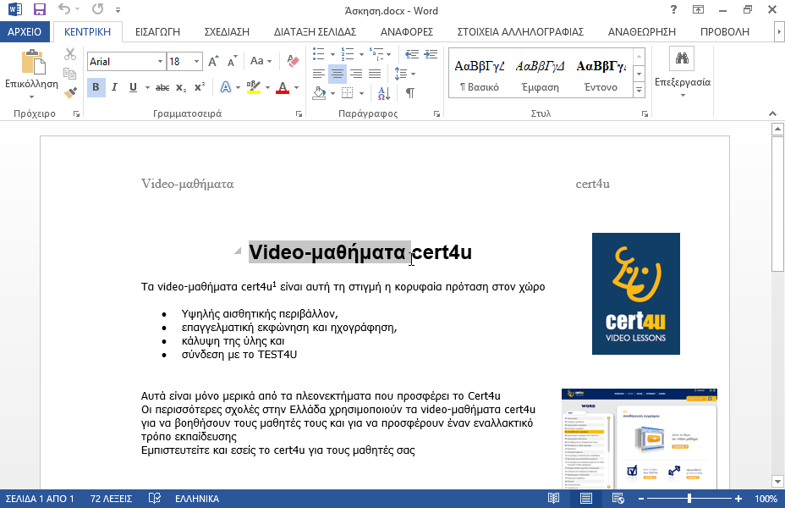The height and width of the screenshot is (508, 785).
Task: Switch to the ΣΧΕΔΙΑΣΗ tab
Action: point(227,31)
